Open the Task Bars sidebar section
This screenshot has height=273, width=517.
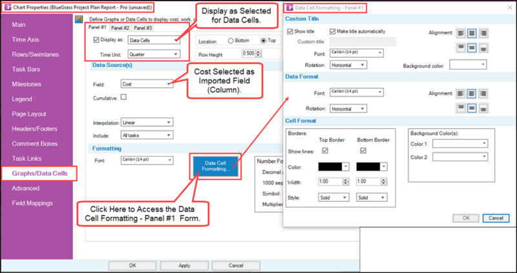point(26,69)
